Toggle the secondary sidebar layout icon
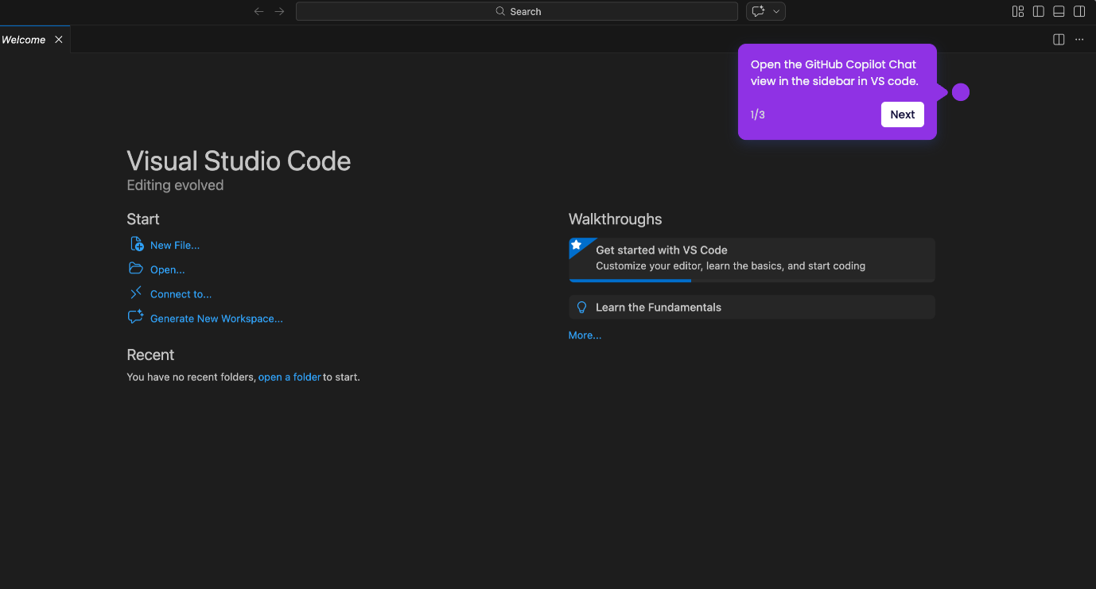Screen dimensions: 1096x589 click(x=1079, y=11)
